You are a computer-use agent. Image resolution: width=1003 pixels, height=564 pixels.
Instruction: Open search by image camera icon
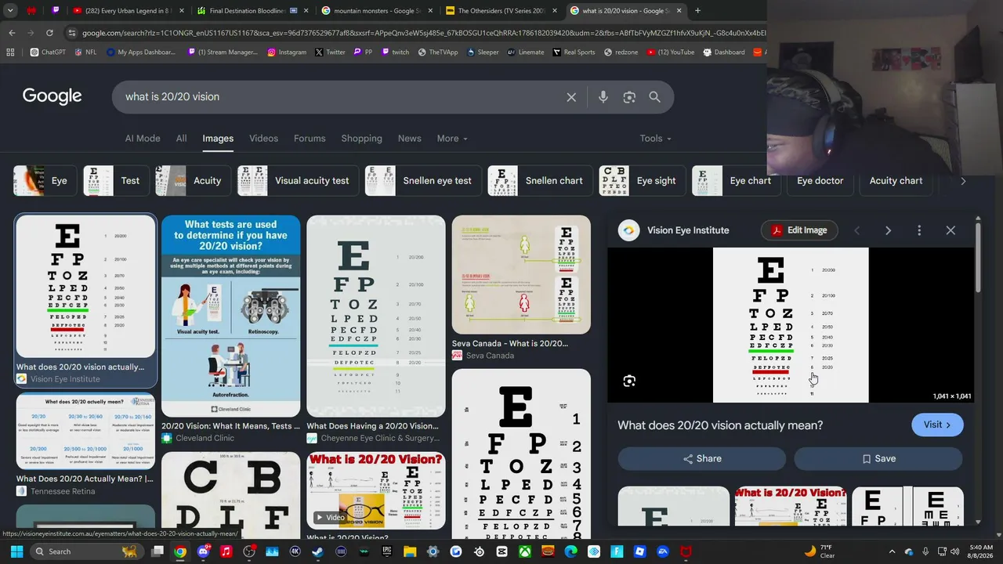click(x=629, y=97)
